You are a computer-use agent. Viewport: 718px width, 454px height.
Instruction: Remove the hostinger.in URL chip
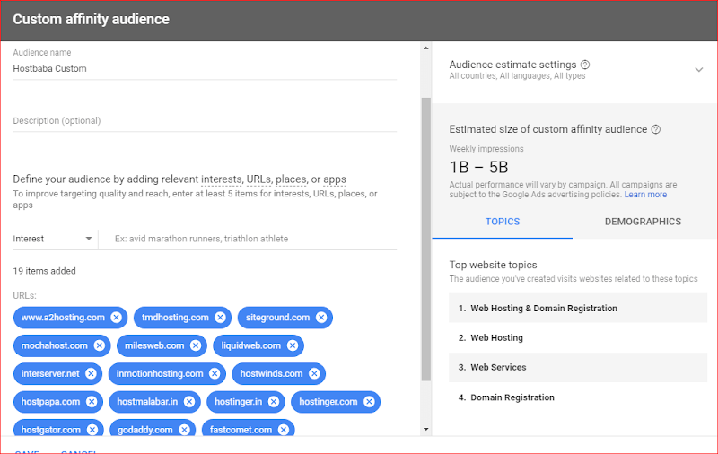click(274, 402)
